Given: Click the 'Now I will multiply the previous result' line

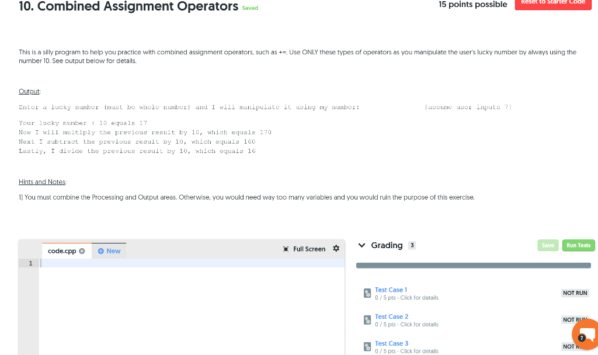Looking at the screenshot, I should click(145, 133).
